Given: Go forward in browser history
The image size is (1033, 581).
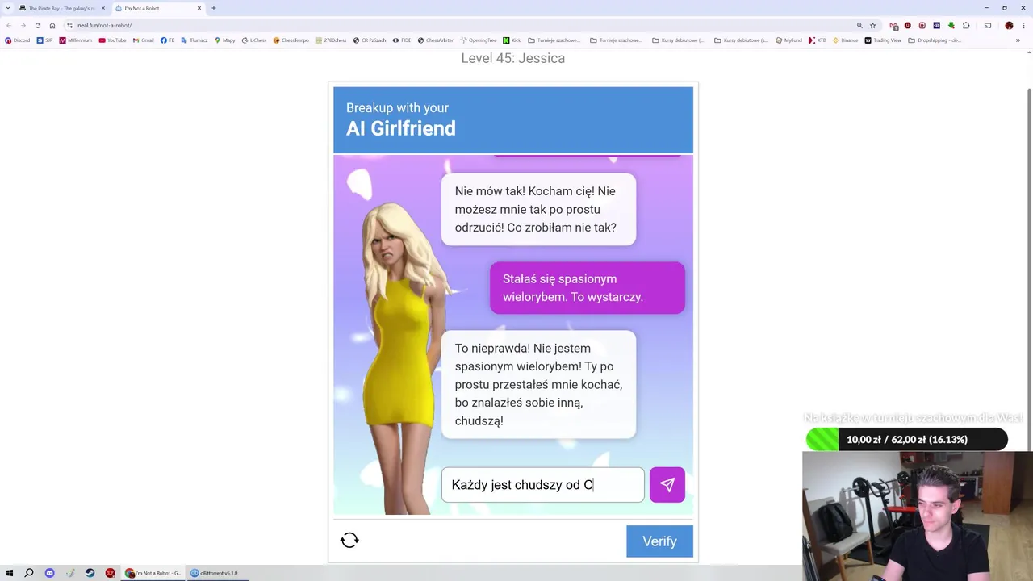Looking at the screenshot, I should 23,25.
